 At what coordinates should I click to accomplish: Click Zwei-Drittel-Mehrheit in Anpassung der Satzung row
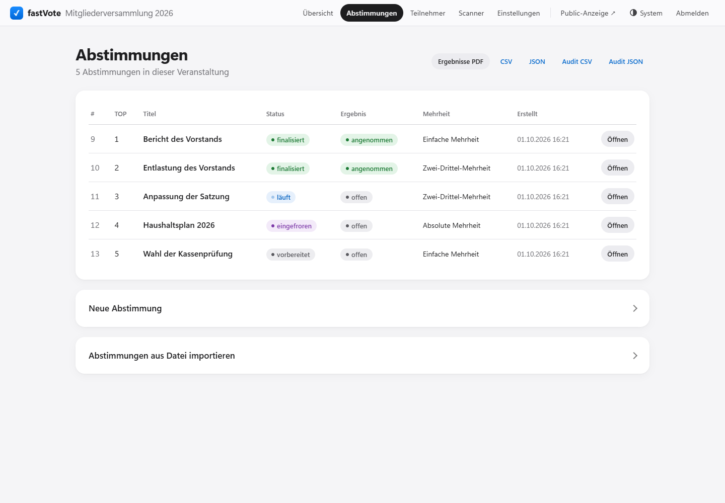pyautogui.click(x=457, y=197)
